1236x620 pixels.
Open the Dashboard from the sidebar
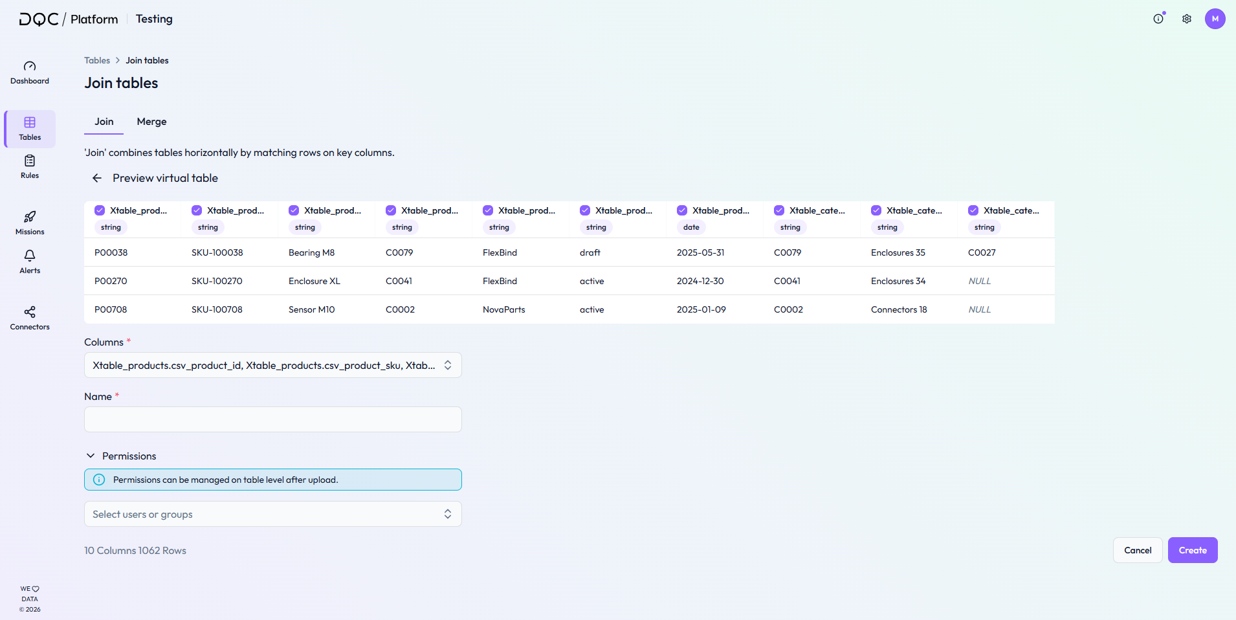30,72
